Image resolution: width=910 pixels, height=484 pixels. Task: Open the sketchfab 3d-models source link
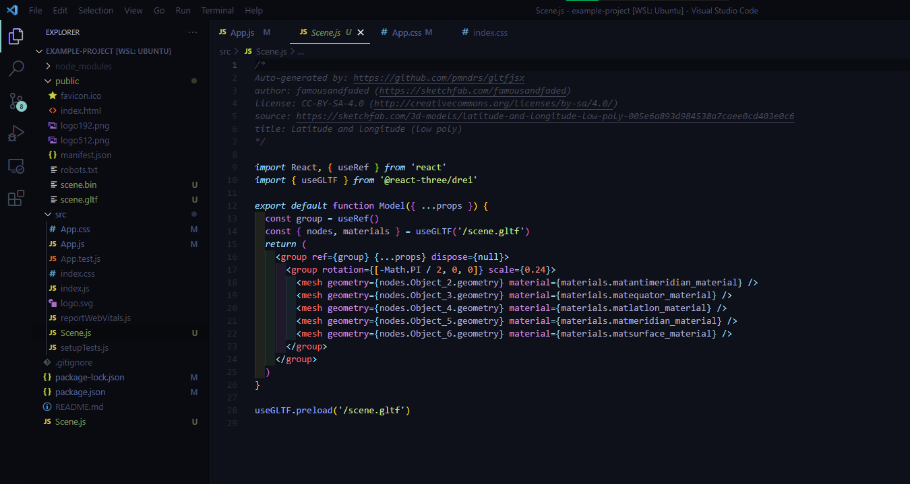(545, 116)
